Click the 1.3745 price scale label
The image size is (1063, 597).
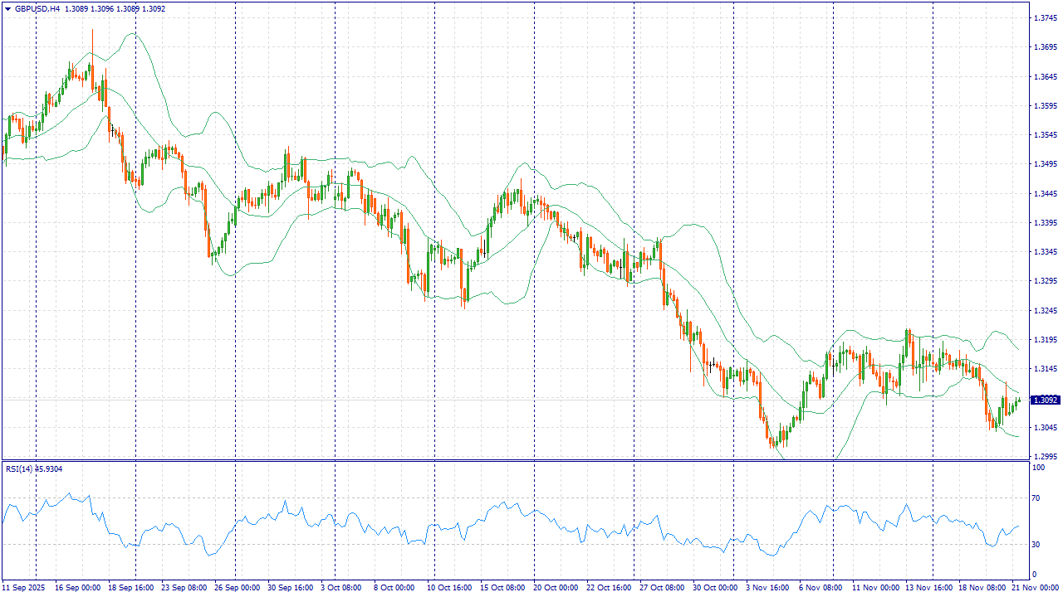click(x=1044, y=18)
